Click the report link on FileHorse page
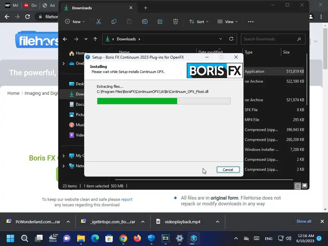This screenshot has height=246, width=328. click(x=127, y=199)
